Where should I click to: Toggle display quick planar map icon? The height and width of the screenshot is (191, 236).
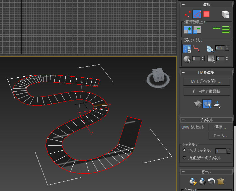tap(207, 104)
